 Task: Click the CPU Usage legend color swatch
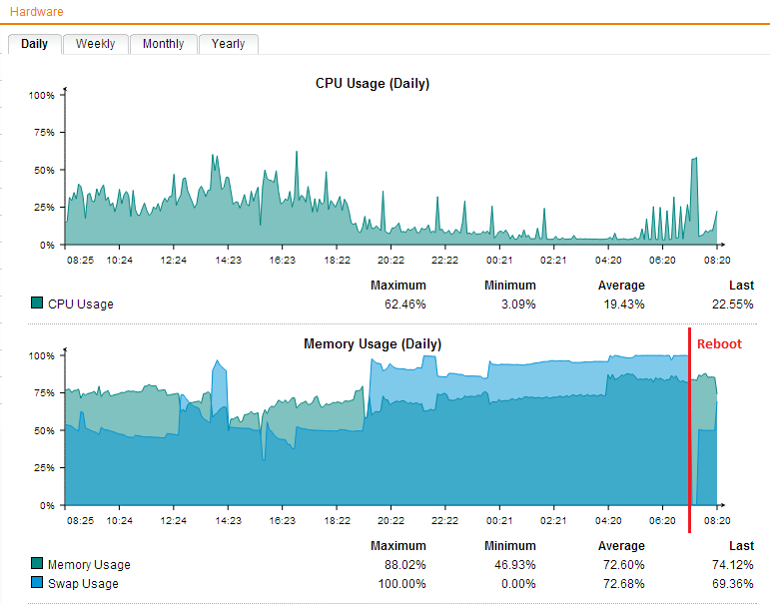pyautogui.click(x=38, y=303)
